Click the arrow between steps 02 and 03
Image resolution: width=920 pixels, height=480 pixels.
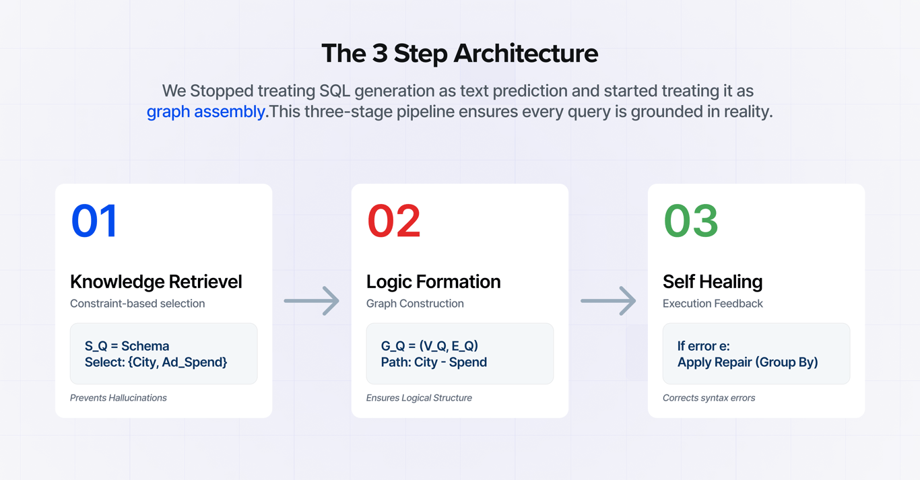pyautogui.click(x=607, y=301)
